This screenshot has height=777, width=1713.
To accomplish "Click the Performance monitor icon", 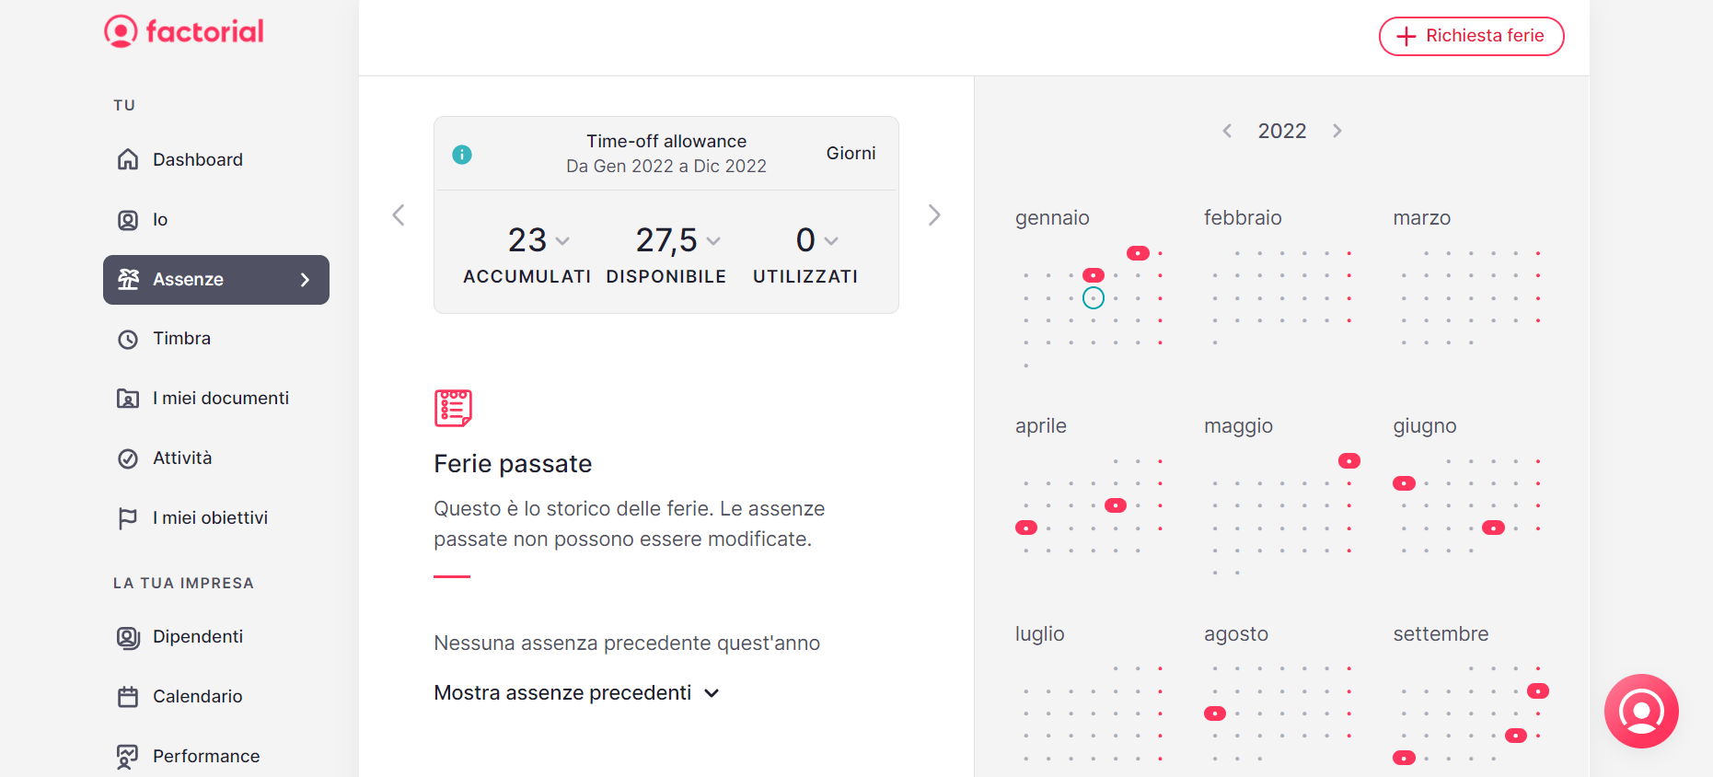I will pyautogui.click(x=128, y=756).
